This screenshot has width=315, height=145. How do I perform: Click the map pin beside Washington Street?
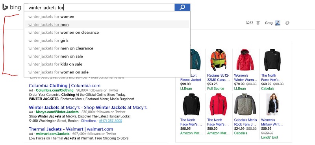click(30, 121)
